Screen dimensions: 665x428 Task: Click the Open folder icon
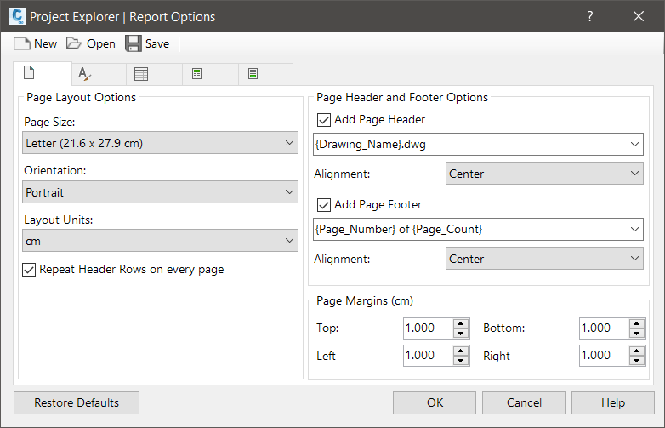tap(74, 43)
